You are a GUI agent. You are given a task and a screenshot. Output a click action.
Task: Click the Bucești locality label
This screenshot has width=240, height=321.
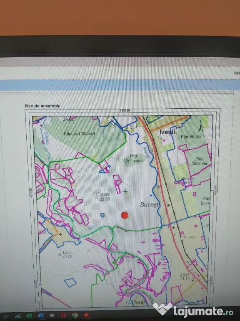150,204
